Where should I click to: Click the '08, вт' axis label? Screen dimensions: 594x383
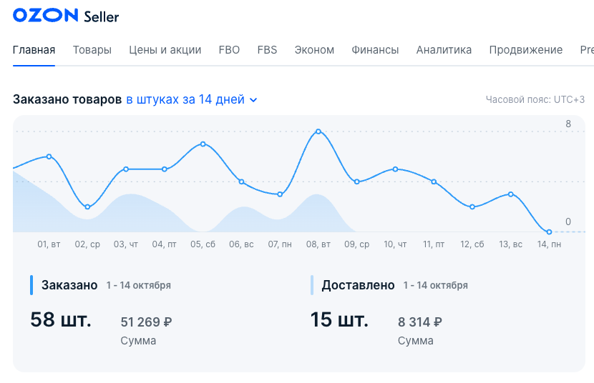(318, 244)
